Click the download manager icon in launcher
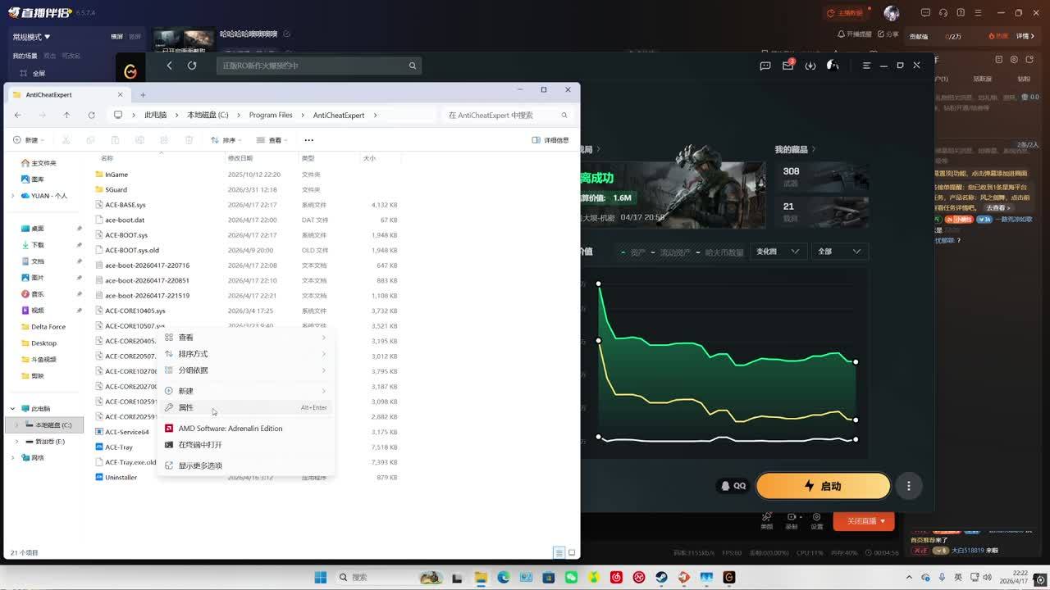 (x=810, y=66)
